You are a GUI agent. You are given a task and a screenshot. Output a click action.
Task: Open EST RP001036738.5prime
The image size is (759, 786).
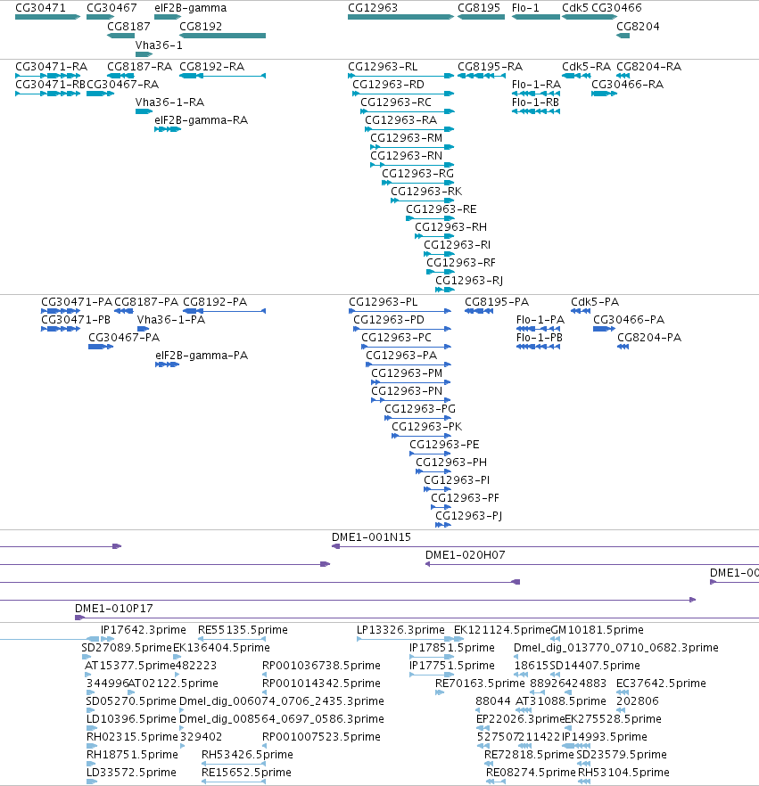click(264, 675)
